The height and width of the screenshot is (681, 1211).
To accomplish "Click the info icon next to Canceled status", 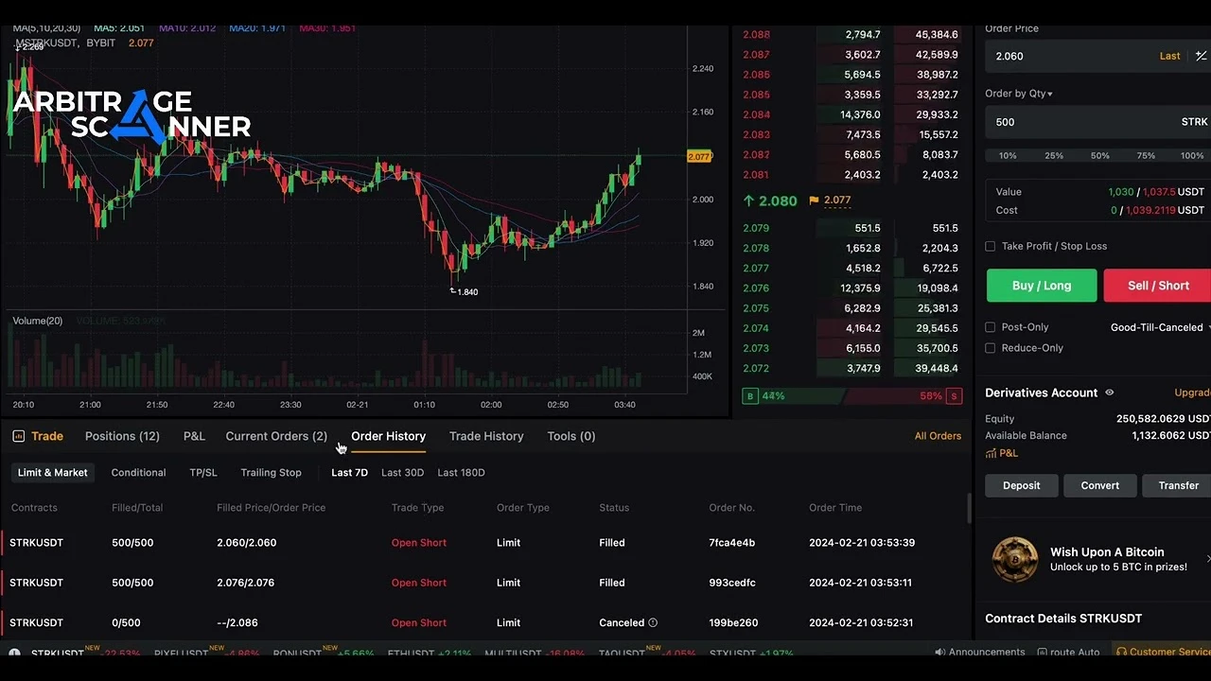I will 653,622.
